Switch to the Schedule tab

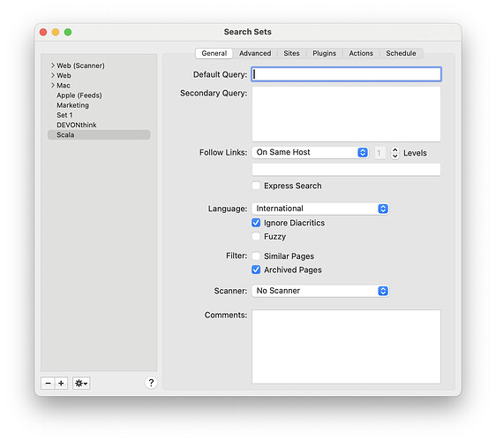pos(401,53)
